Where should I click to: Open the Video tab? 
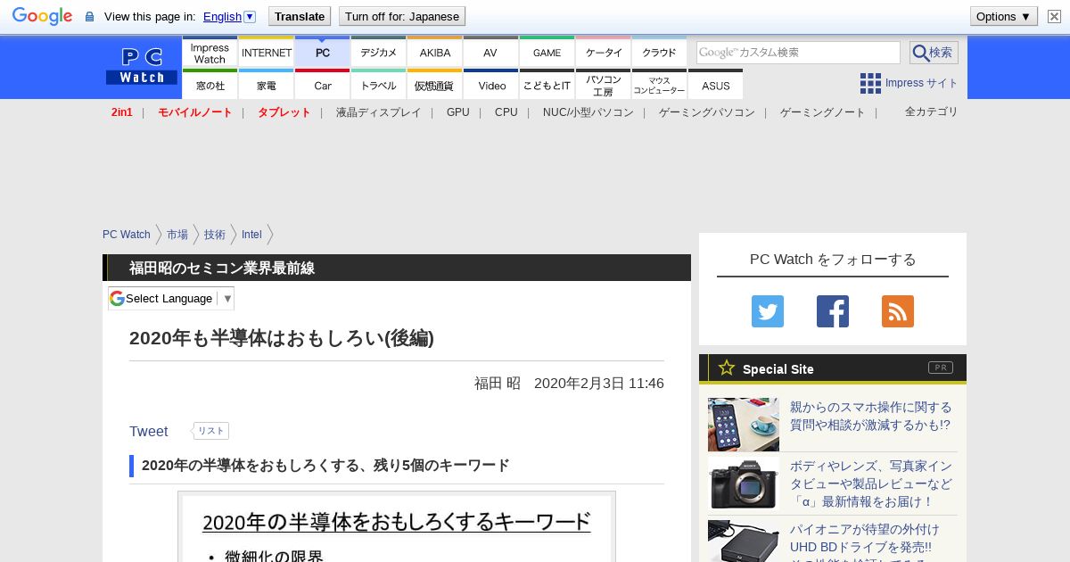point(490,85)
